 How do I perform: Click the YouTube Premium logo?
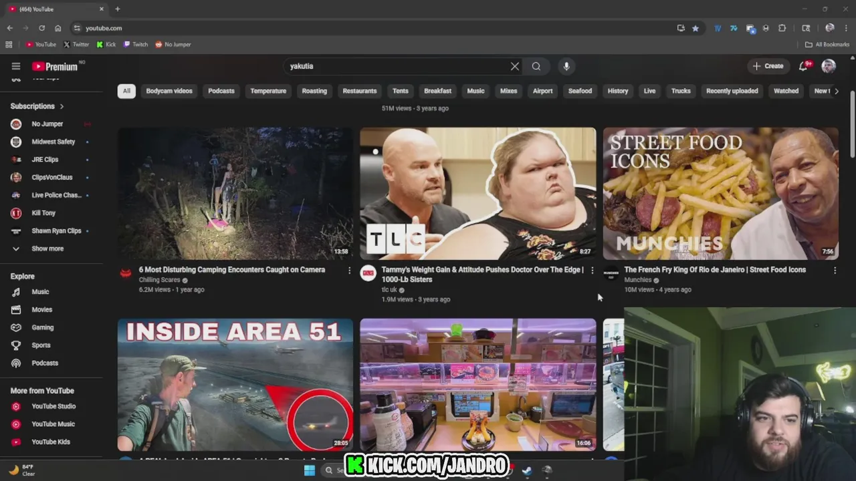point(55,66)
